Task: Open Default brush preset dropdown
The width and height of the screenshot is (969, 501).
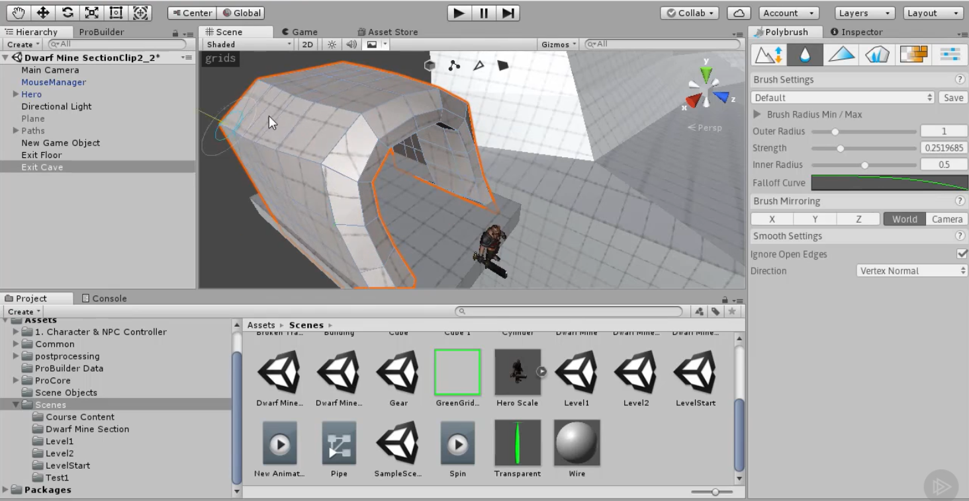Action: pos(843,97)
